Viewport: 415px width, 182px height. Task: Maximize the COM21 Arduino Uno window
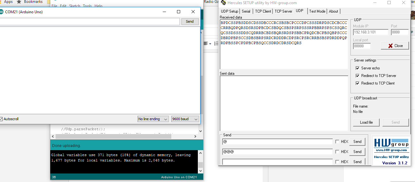(x=179, y=12)
